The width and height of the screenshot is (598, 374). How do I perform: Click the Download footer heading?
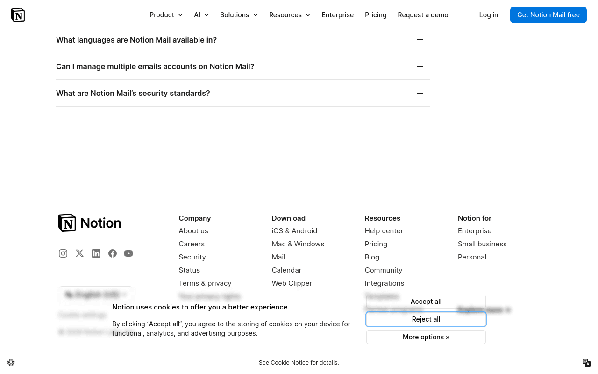click(x=289, y=218)
